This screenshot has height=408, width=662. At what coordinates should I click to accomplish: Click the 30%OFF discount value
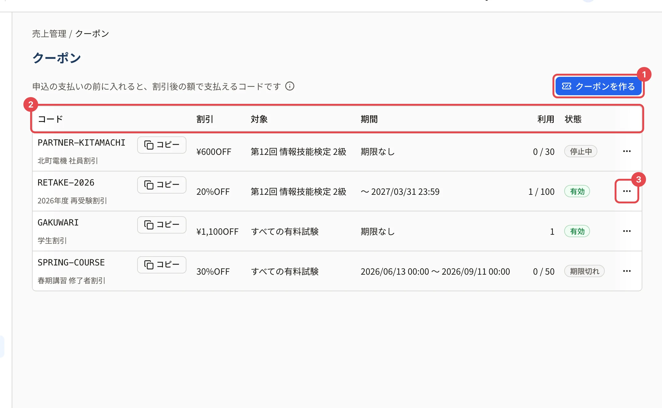click(x=213, y=272)
